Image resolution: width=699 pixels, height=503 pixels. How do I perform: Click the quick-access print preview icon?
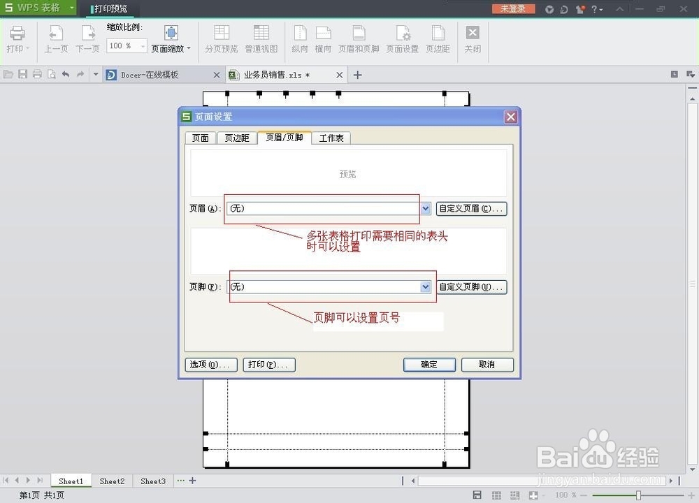(52, 75)
